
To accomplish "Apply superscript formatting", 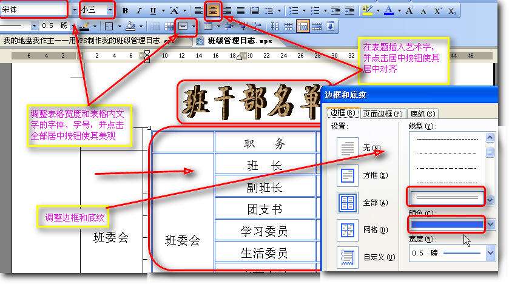I will (x=438, y=11).
